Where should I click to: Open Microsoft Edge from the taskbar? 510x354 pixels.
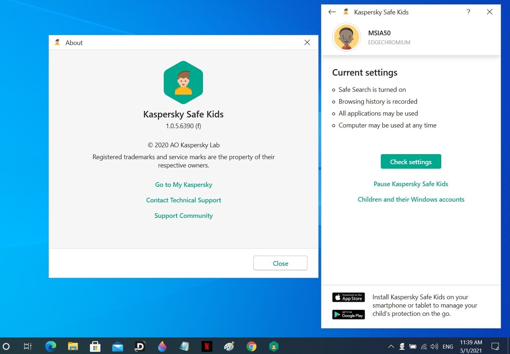pos(51,346)
